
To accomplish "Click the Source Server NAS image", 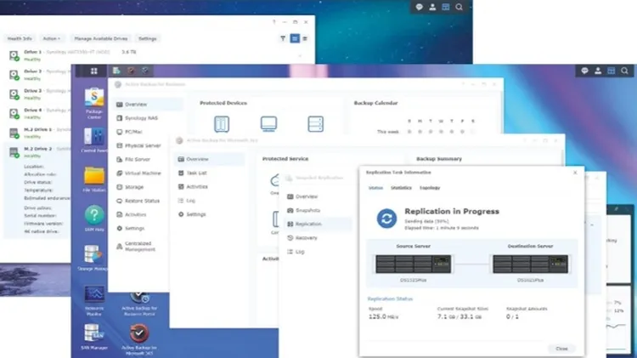I will [x=413, y=264].
